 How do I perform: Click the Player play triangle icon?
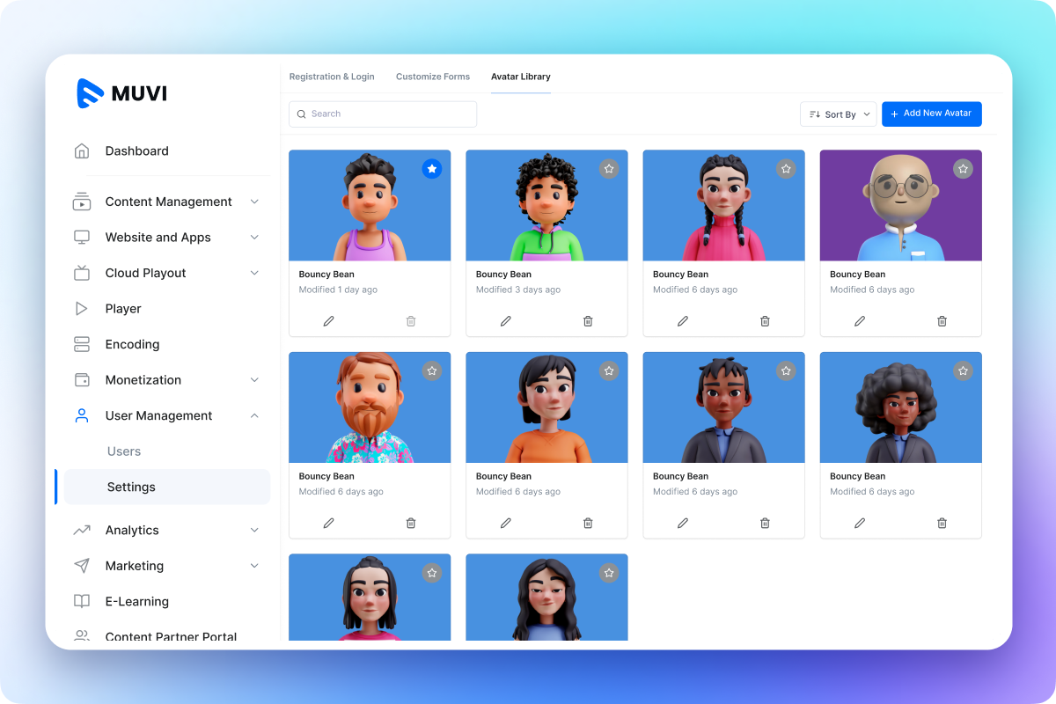[x=82, y=309]
